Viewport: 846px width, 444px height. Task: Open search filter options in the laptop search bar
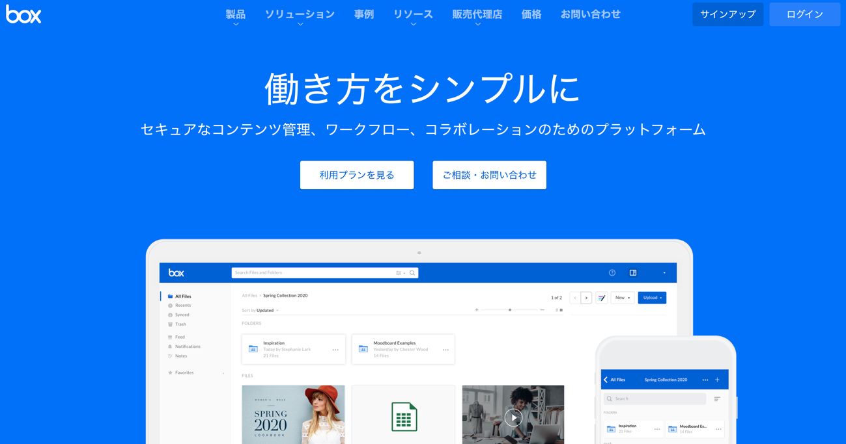(400, 273)
